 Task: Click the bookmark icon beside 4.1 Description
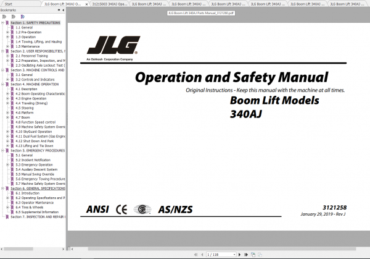click(x=12, y=89)
